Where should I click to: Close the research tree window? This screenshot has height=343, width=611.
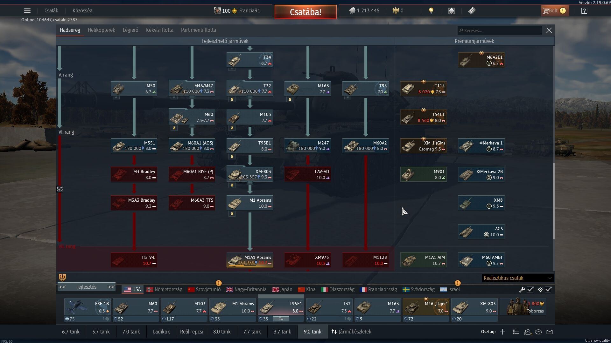pyautogui.click(x=549, y=30)
